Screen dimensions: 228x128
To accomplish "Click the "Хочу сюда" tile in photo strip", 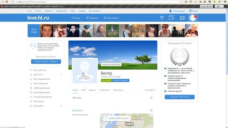I will coord(34,31).
